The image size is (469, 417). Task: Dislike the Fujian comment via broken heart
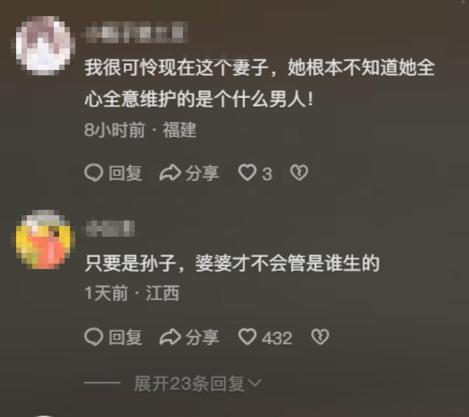[299, 173]
